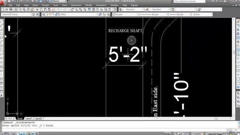Viewport: 240px width, 135px height.
Task: Click the Text Style icon
Action: click(120, 9)
